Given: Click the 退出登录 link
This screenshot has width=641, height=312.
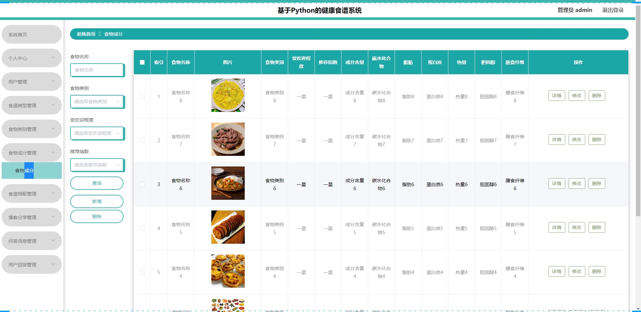Looking at the screenshot, I should pos(613,10).
